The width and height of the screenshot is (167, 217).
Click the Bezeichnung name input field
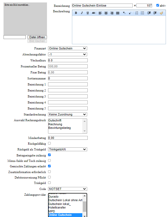pos(102,5)
